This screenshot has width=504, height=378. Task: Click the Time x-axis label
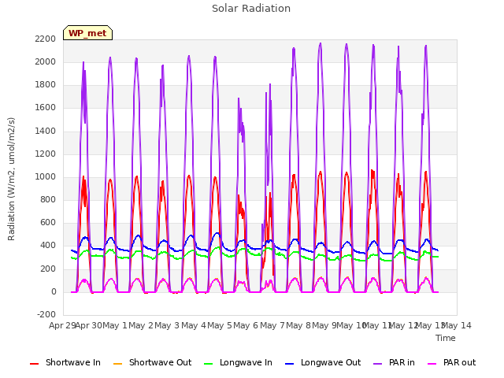point(446,338)
